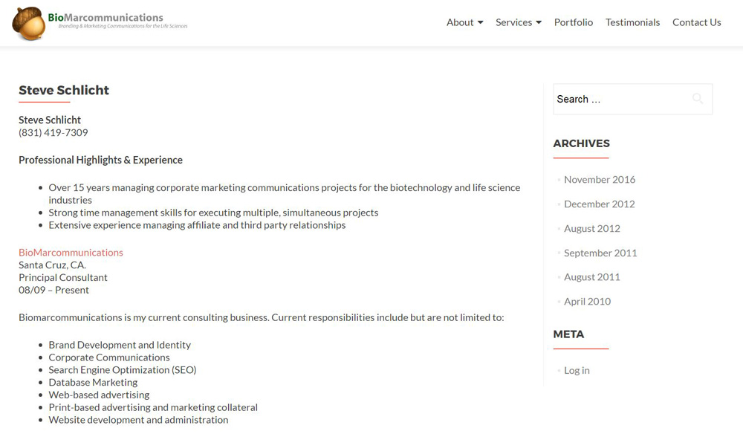
Task: Open the November 2016 archive
Action: tap(600, 179)
